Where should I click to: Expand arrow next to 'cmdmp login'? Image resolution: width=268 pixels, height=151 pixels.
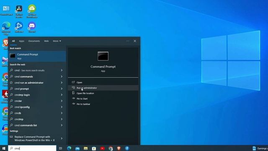(62, 95)
